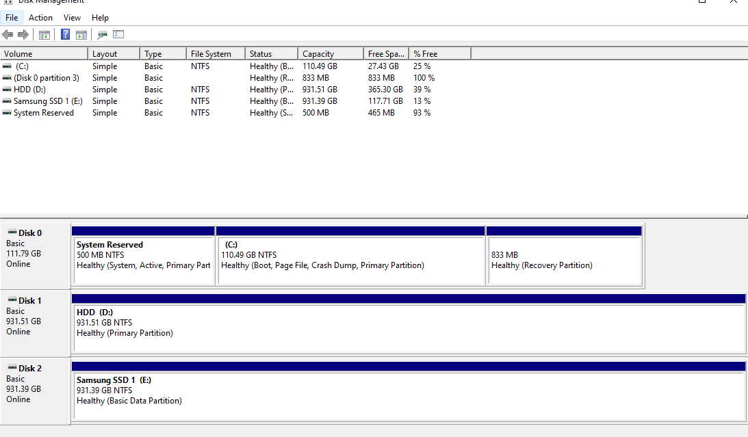Open the View menu

pyautogui.click(x=72, y=17)
